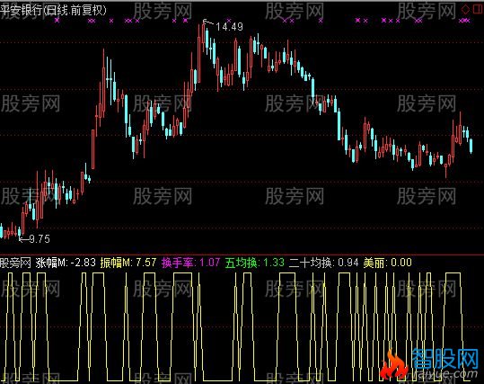Click the 14.49 high price label
The image size is (484, 384).
(229, 27)
